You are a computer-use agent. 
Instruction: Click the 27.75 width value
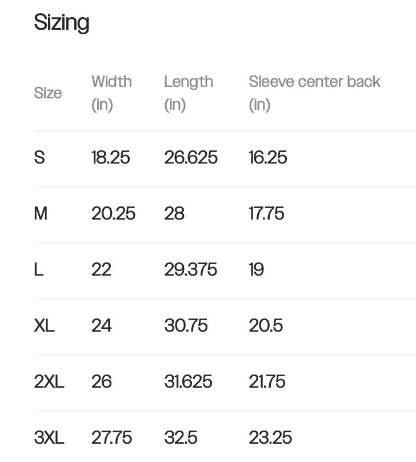[x=111, y=437]
